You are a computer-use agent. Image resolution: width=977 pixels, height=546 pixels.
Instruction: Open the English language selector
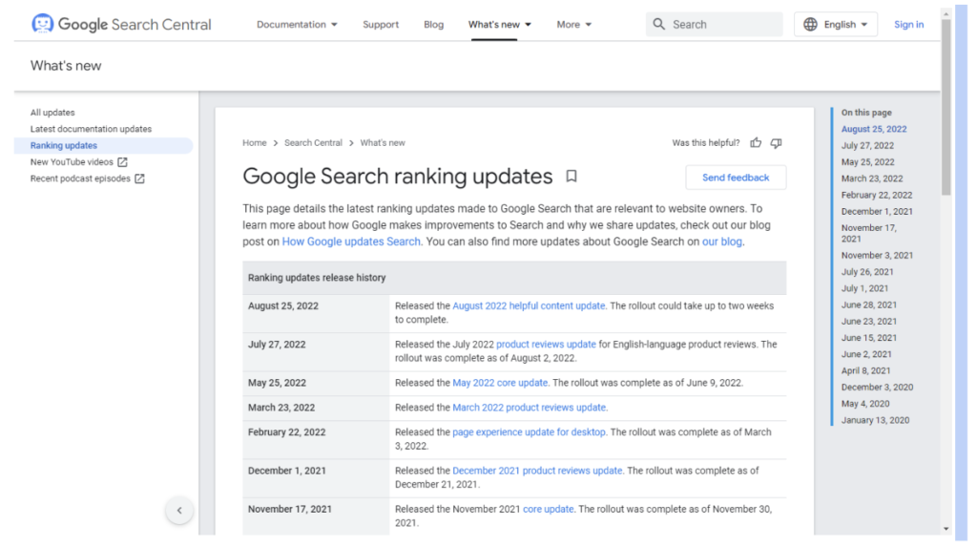[x=836, y=24]
